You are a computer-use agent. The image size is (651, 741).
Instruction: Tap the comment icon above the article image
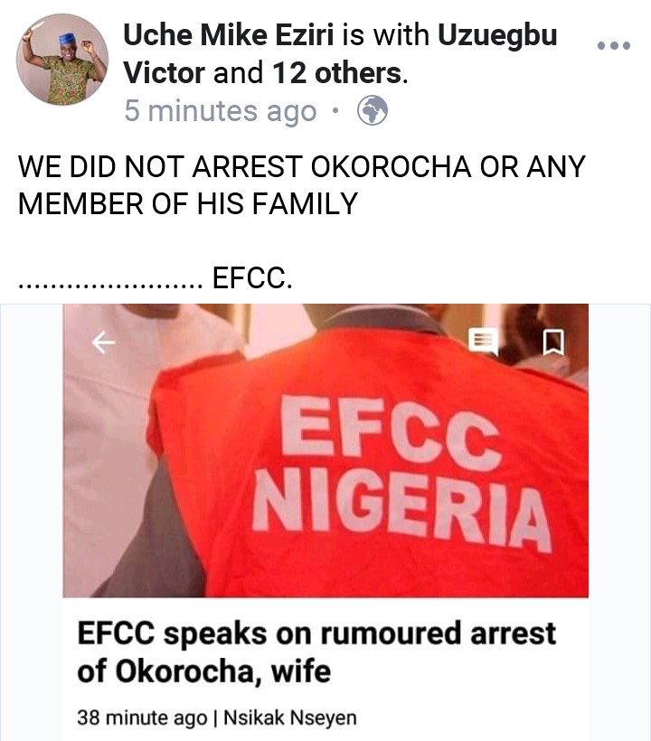(483, 341)
